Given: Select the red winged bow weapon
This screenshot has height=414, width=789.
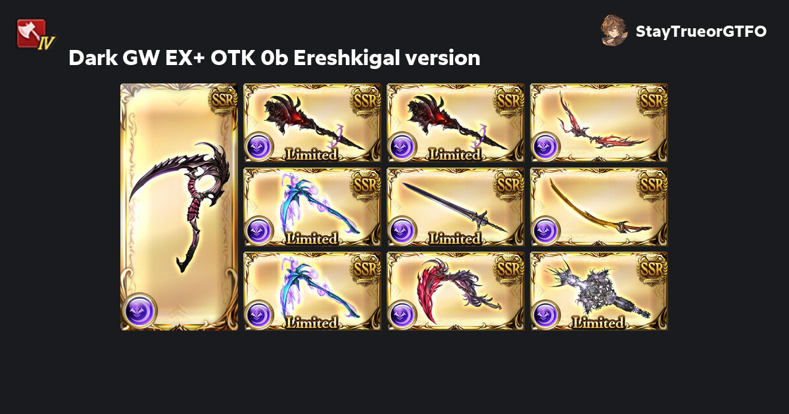Looking at the screenshot, I should (x=599, y=123).
